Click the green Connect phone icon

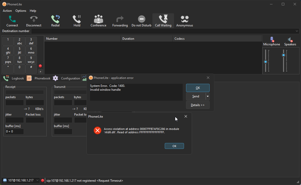[x=12, y=19]
